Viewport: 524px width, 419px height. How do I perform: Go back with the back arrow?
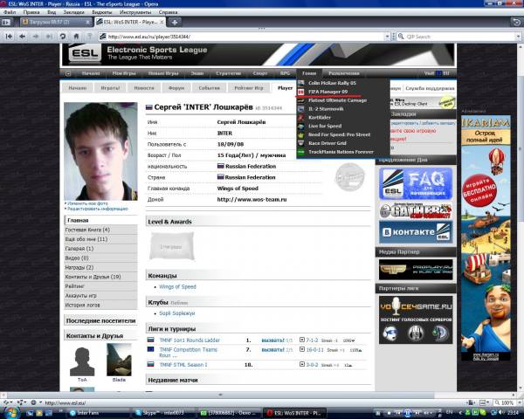click(23, 36)
